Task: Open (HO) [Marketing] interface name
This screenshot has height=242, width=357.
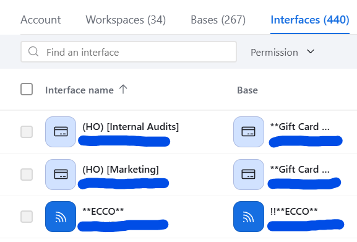Action: (x=121, y=170)
